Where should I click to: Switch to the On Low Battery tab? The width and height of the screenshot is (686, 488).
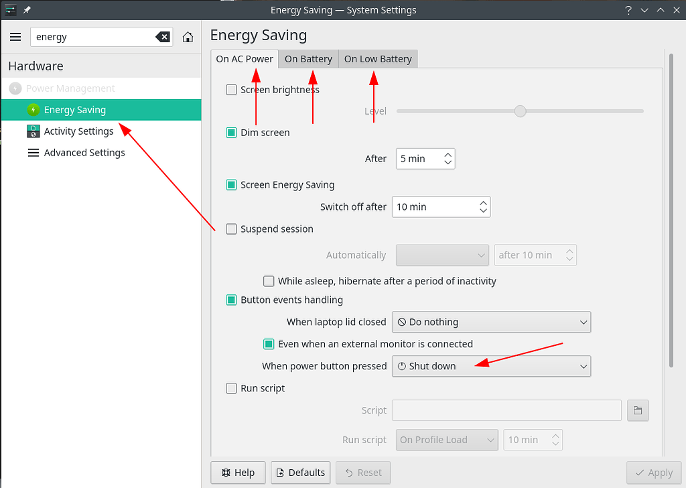[x=378, y=59]
